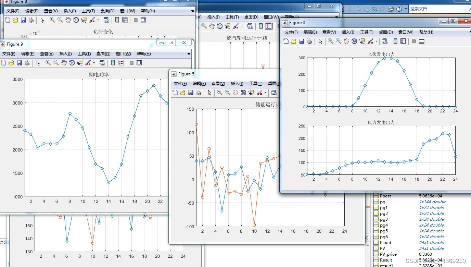Click Link Plot icon in Figure 3

(x=384, y=41)
